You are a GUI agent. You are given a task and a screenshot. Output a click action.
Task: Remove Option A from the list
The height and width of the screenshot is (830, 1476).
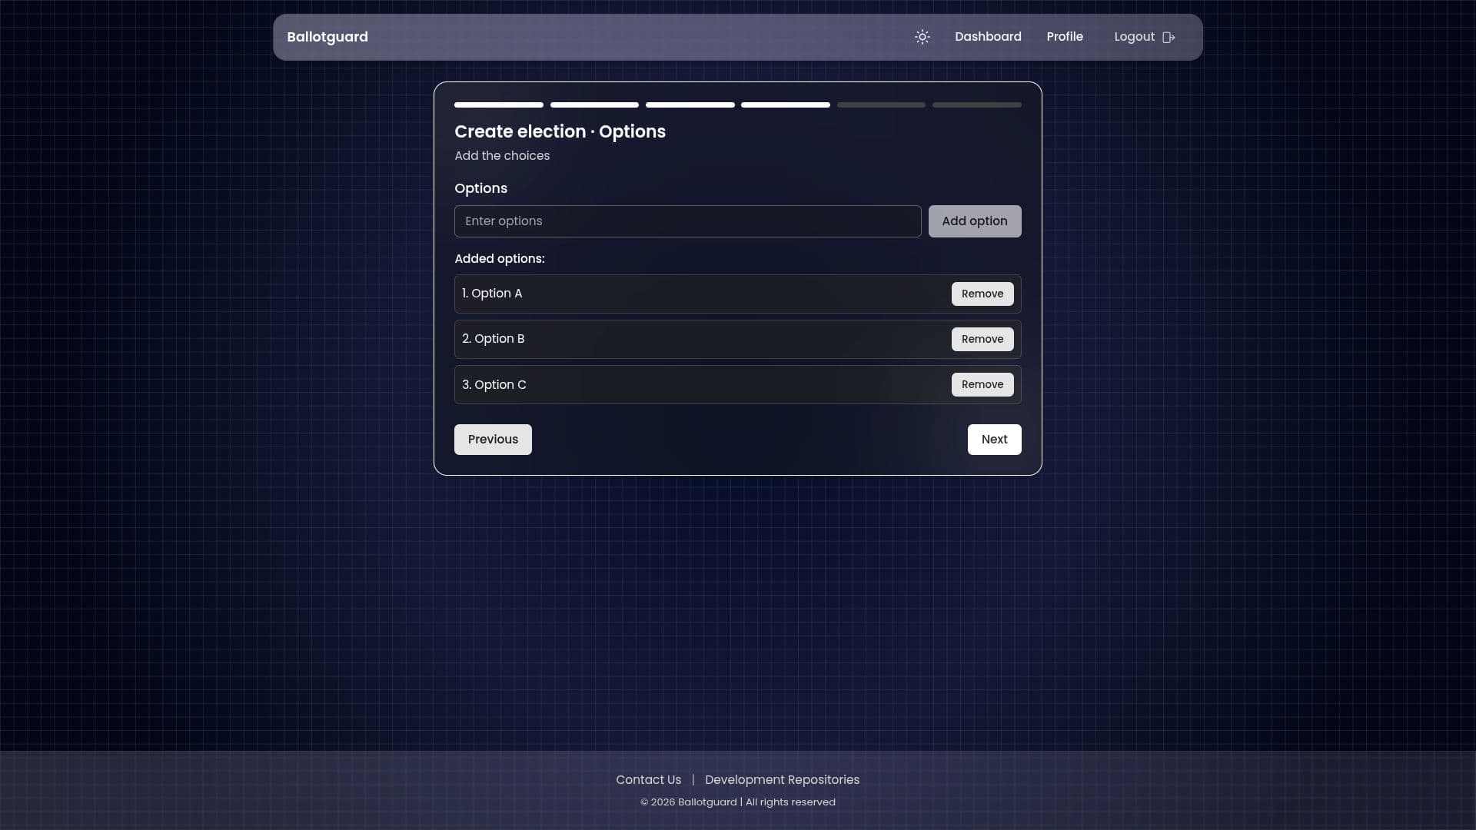click(982, 294)
